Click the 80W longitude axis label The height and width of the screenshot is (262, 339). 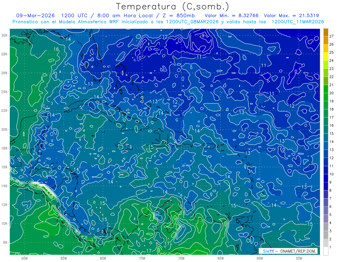pyautogui.click(x=103, y=258)
